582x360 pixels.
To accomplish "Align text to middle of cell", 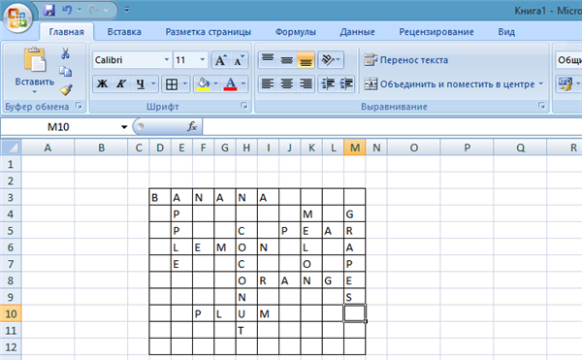I will click(x=286, y=60).
